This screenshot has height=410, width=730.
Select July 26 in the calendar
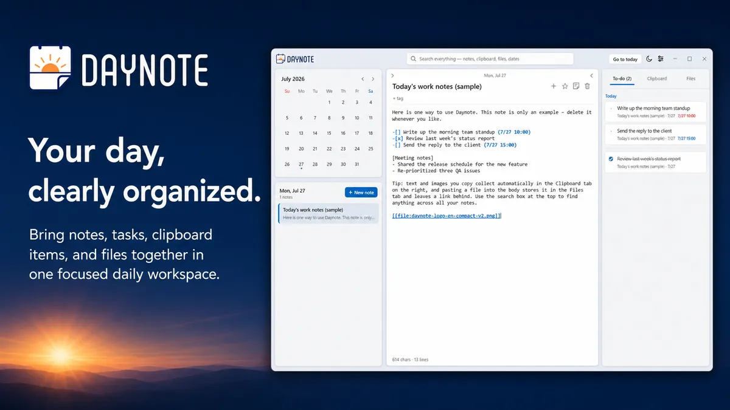coord(287,164)
